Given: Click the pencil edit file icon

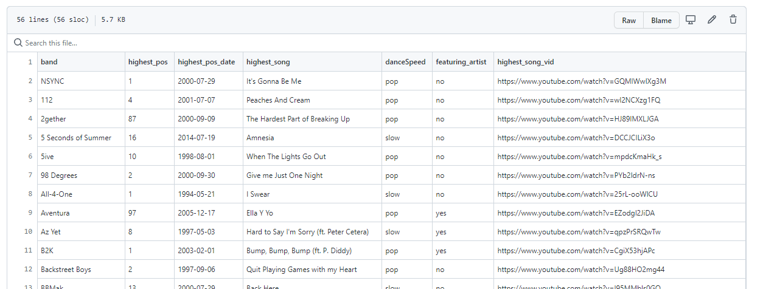Looking at the screenshot, I should (x=712, y=20).
